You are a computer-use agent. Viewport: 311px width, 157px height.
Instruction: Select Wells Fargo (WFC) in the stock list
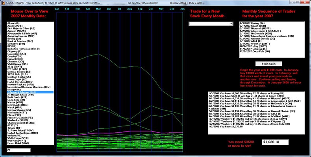pos(30,138)
